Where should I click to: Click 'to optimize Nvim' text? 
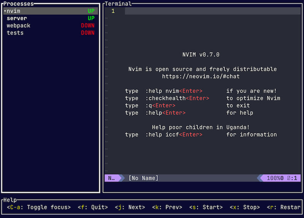tap(253, 98)
